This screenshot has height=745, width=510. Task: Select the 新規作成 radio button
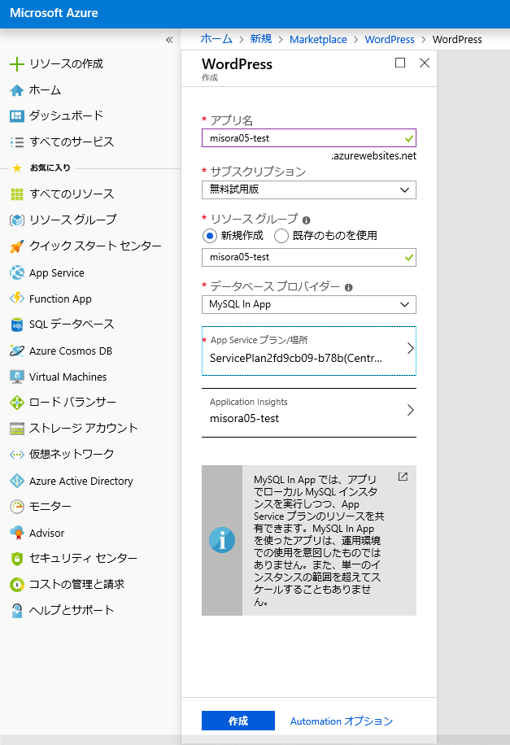coord(209,236)
